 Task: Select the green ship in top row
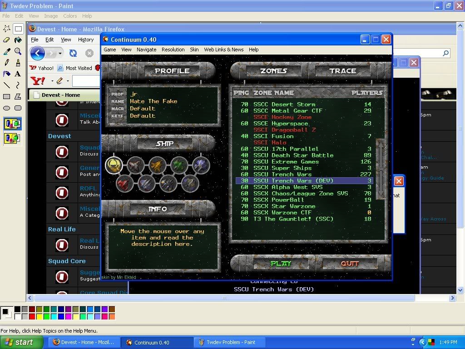click(x=179, y=165)
